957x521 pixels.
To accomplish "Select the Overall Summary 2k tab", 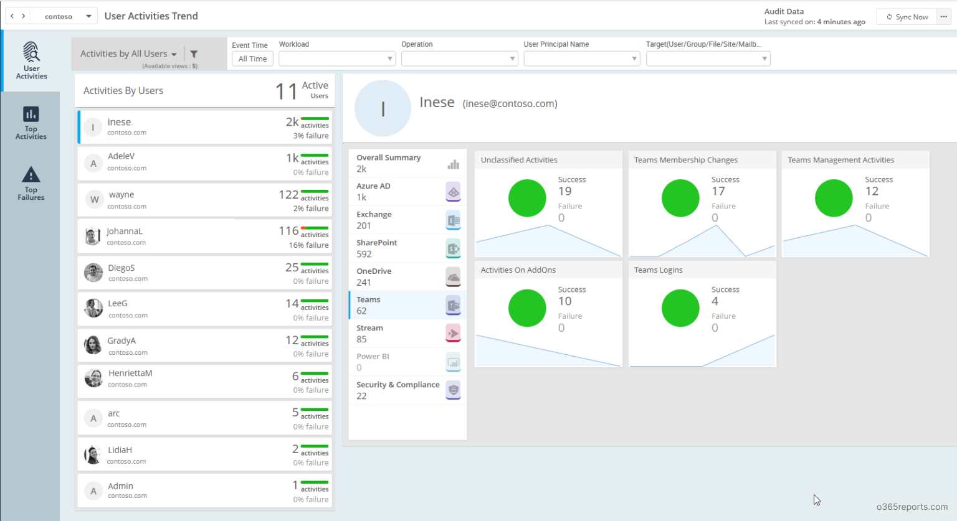I will tap(407, 163).
